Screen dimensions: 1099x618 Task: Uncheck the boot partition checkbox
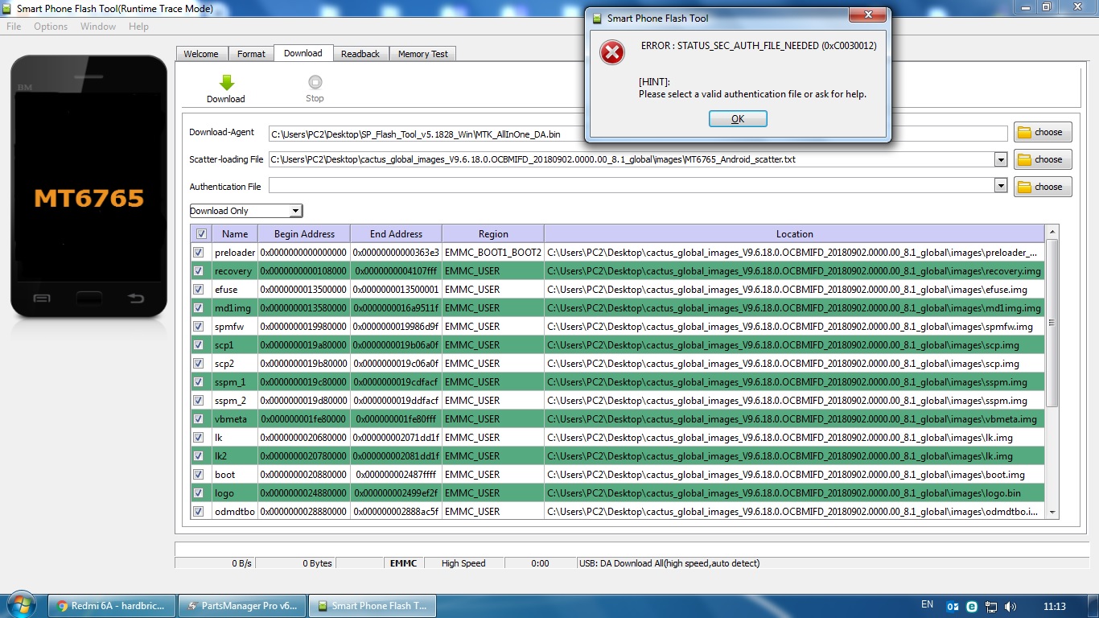coord(198,475)
